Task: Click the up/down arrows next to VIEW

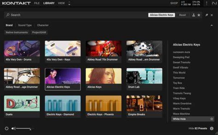Action: [x=69, y=3]
